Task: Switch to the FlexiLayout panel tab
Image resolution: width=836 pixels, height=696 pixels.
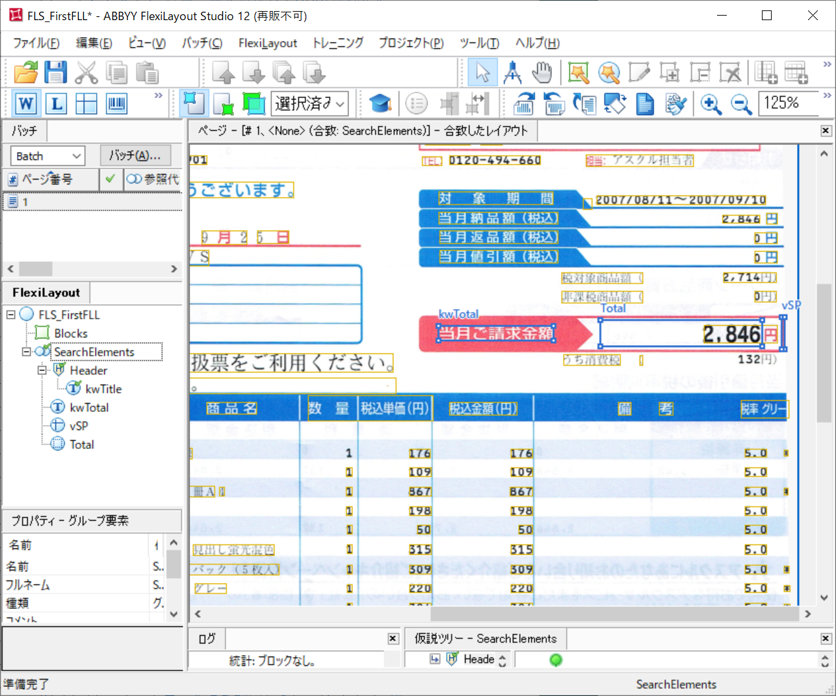Action: [x=46, y=292]
